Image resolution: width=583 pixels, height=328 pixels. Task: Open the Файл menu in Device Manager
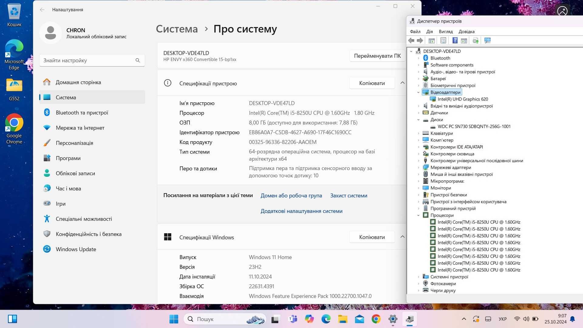pos(415,32)
